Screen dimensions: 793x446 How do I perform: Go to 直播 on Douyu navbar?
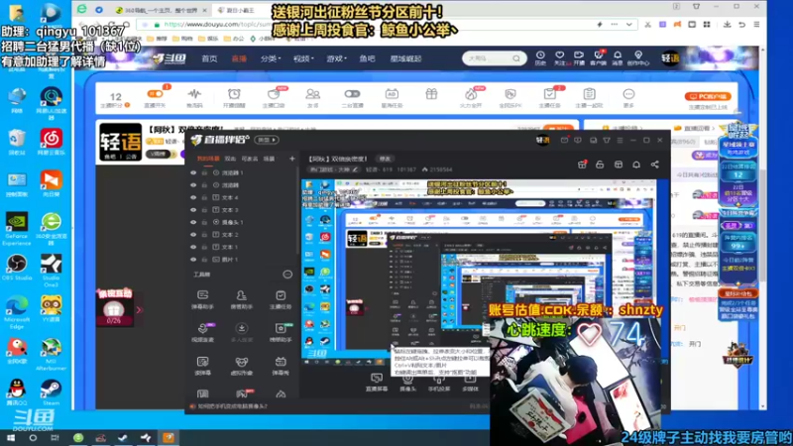click(x=239, y=58)
